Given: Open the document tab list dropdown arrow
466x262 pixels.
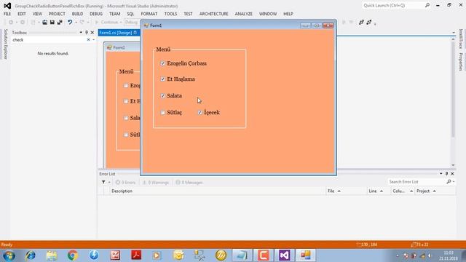Looking at the screenshot, I should click(x=454, y=32).
